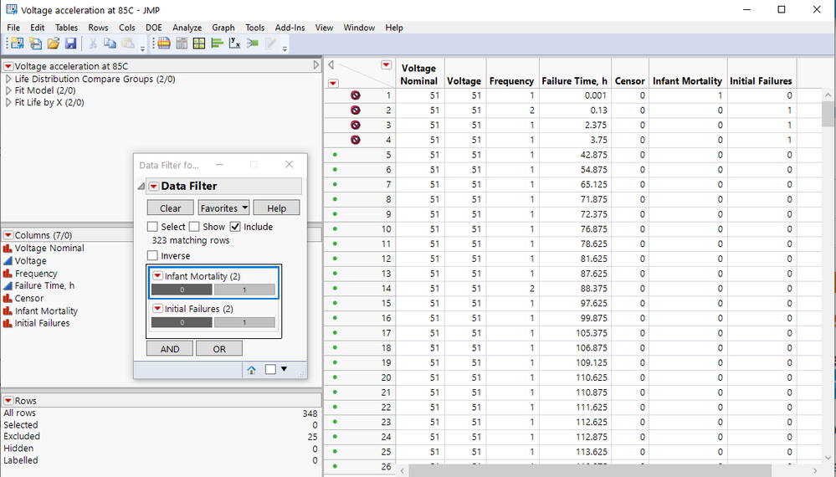Open the Rows panel red triangle menu

click(8, 401)
